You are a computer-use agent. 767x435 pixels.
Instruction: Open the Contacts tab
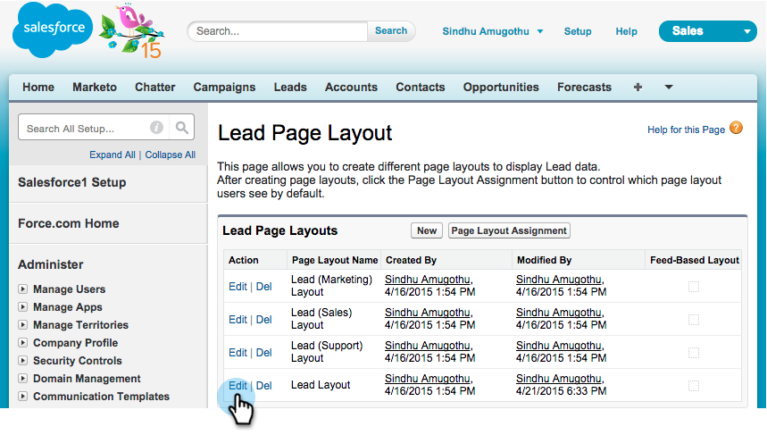pos(421,88)
